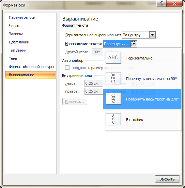Choose Горизонтально from the list

pos(142,58)
